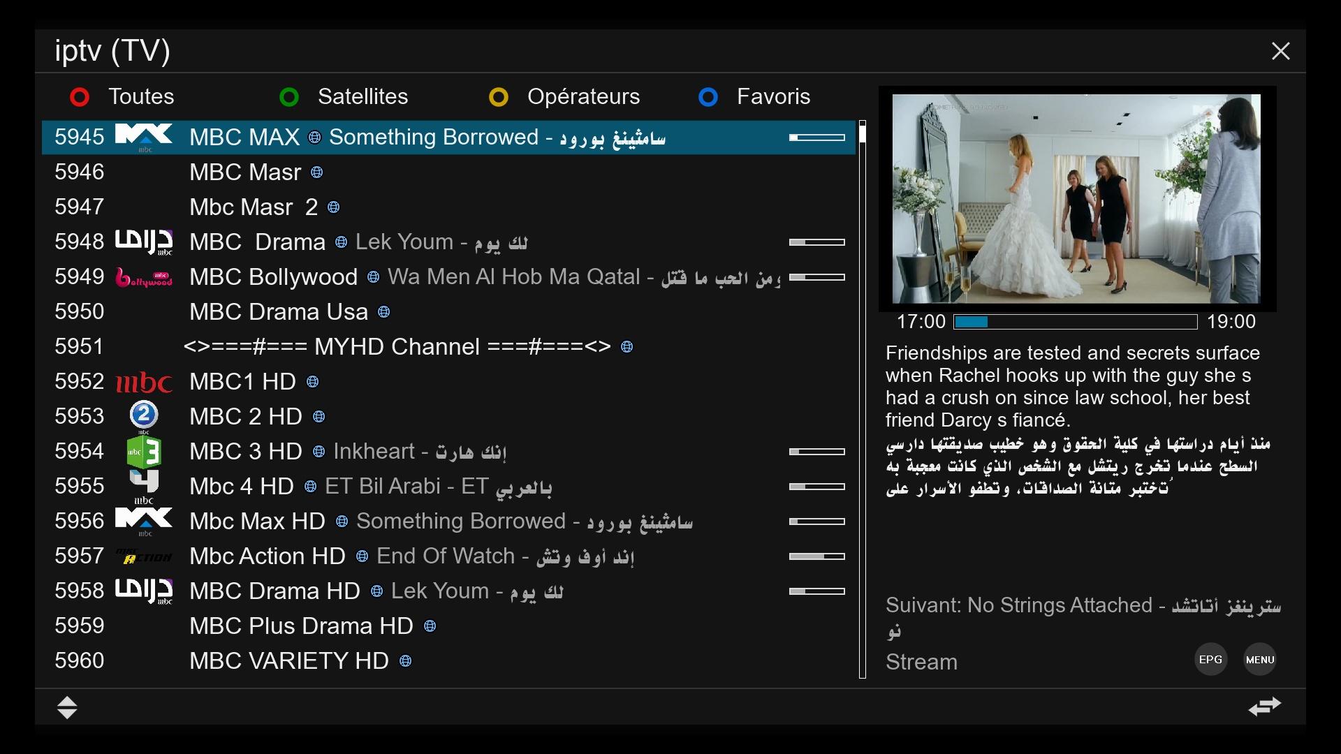Click the preview progress bar 17:00-19:00
The height and width of the screenshot is (754, 1341).
click(1076, 322)
